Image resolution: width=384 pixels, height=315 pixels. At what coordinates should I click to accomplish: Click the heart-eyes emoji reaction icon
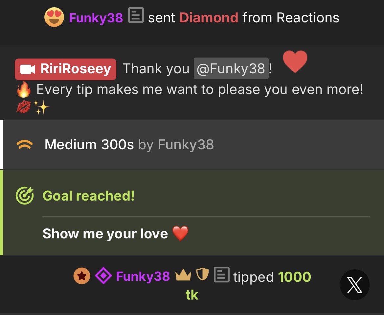coord(54,17)
